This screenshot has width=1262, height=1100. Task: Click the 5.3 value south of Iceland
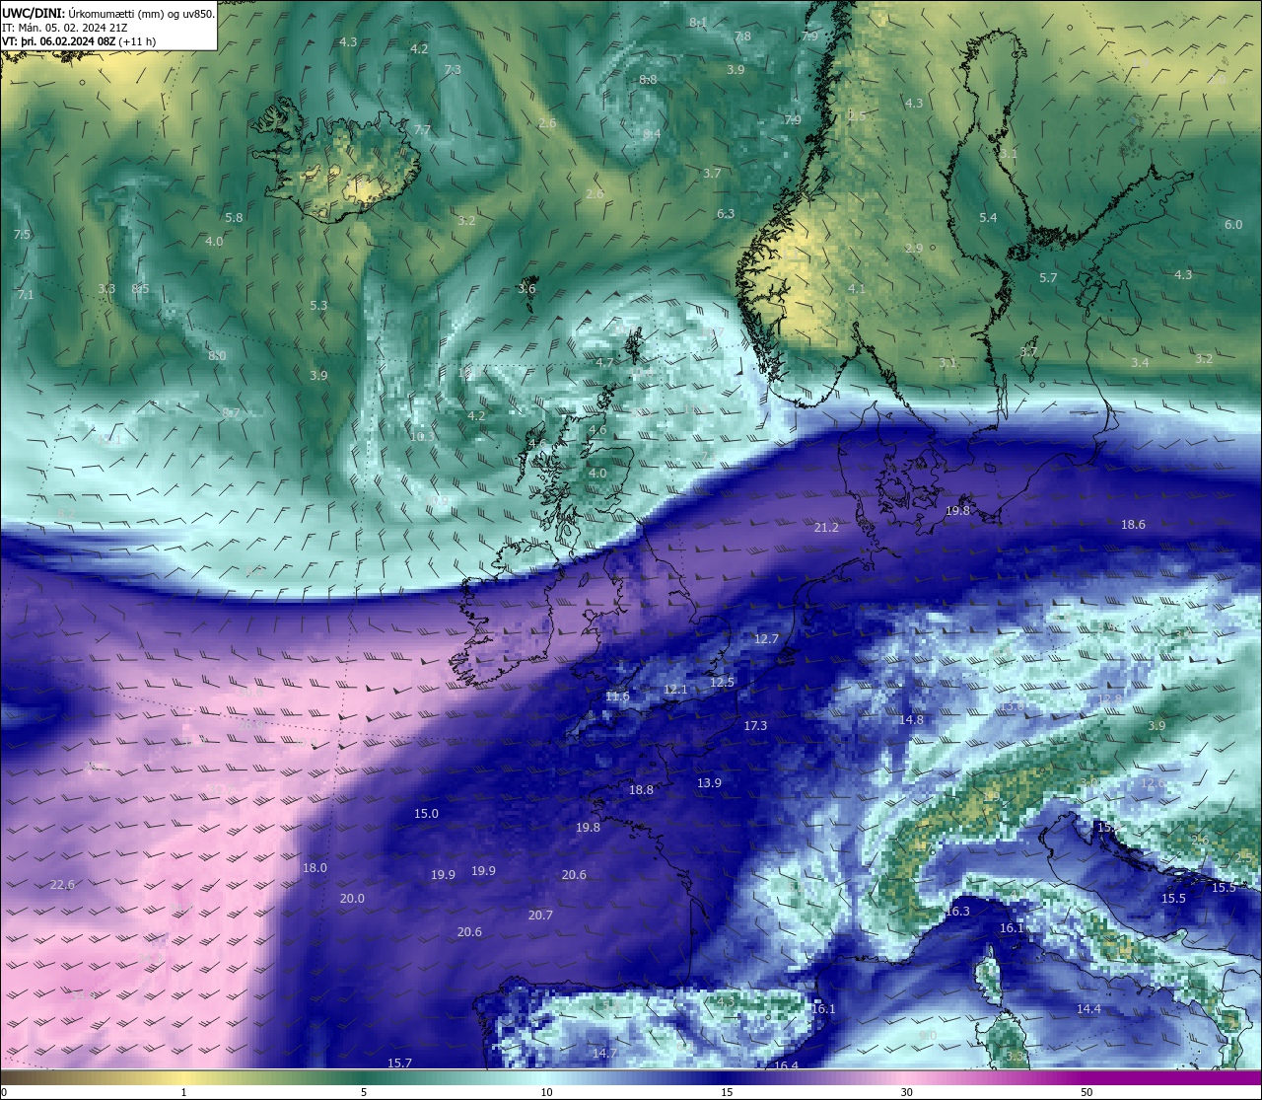[318, 306]
